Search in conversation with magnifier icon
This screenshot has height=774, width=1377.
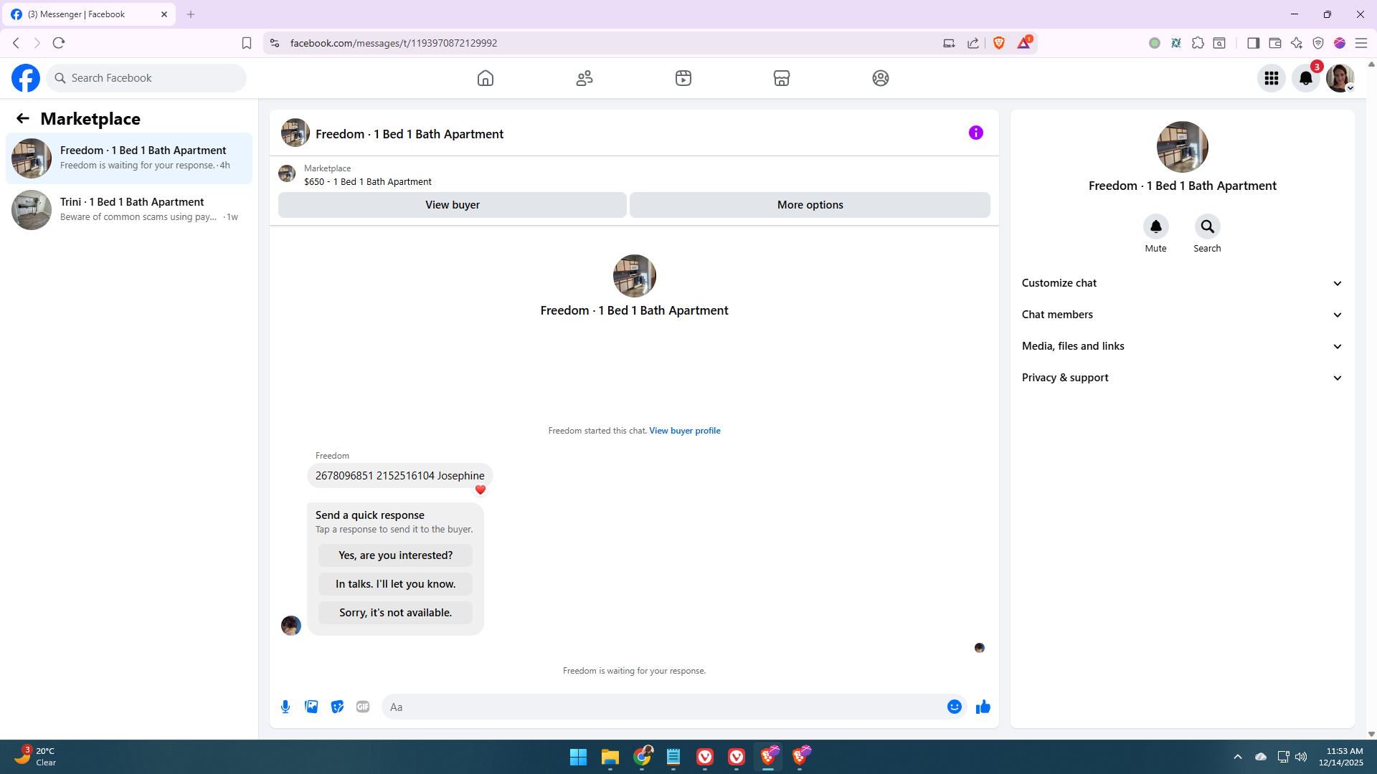pyautogui.click(x=1207, y=226)
